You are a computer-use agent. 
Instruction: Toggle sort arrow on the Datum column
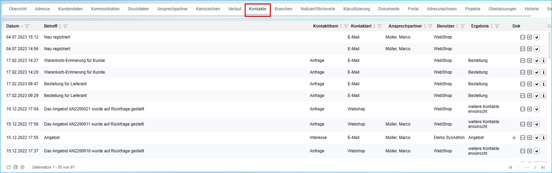pyautogui.click(x=22, y=26)
